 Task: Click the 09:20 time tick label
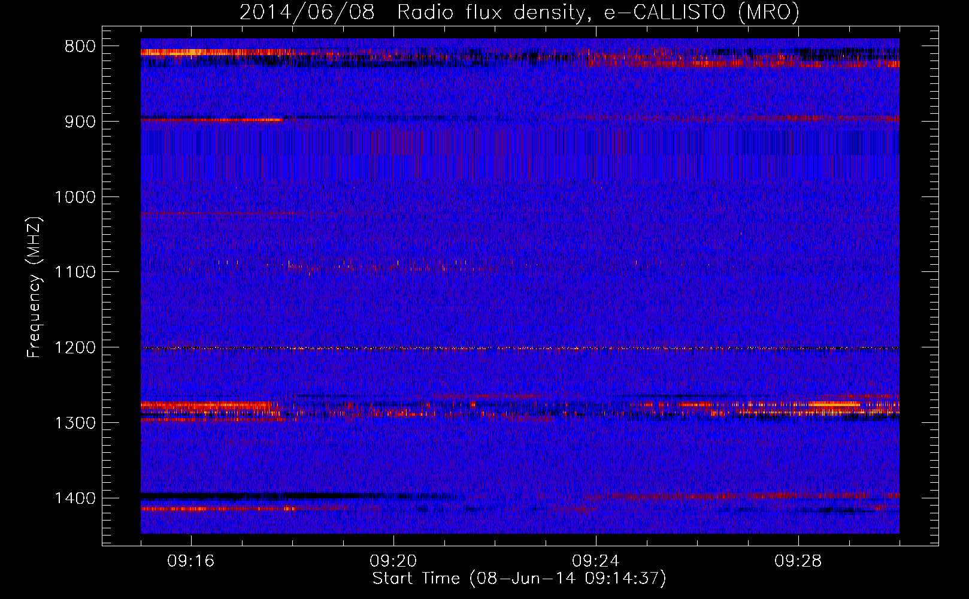click(x=393, y=561)
